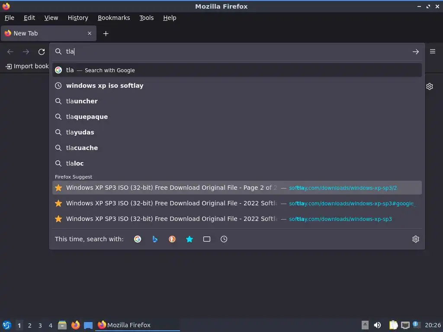Select history suggestion 'windows xp iso softlay'

[237, 86]
